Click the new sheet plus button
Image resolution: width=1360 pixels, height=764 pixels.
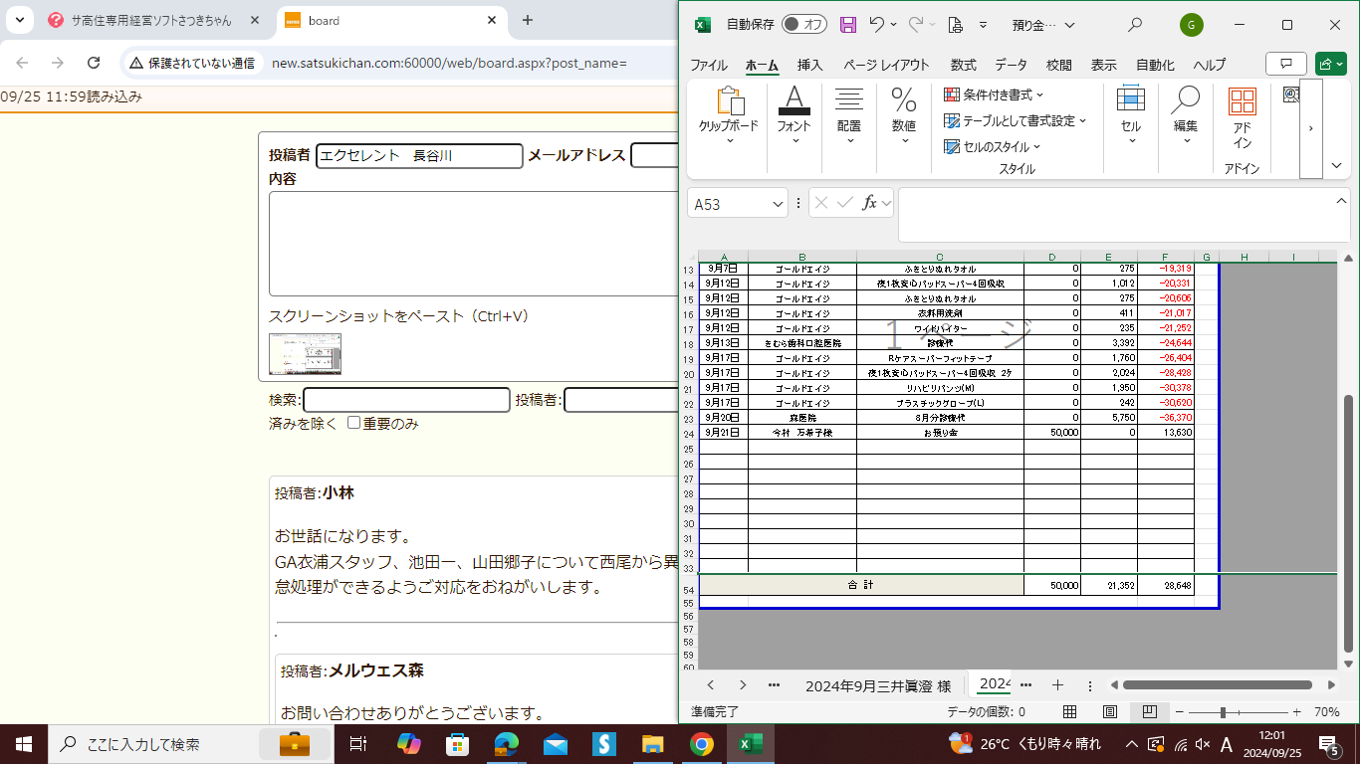pyautogui.click(x=1057, y=684)
